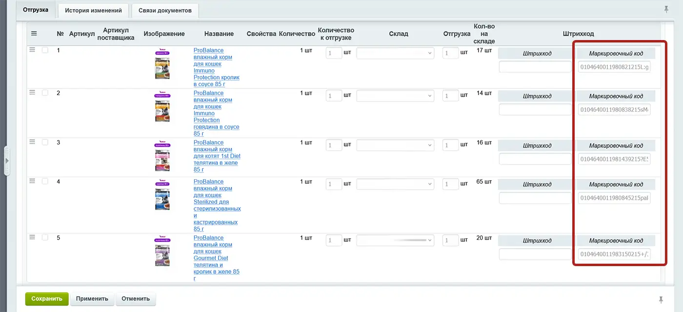Open the Склад dropdown in row 3

[395, 145]
